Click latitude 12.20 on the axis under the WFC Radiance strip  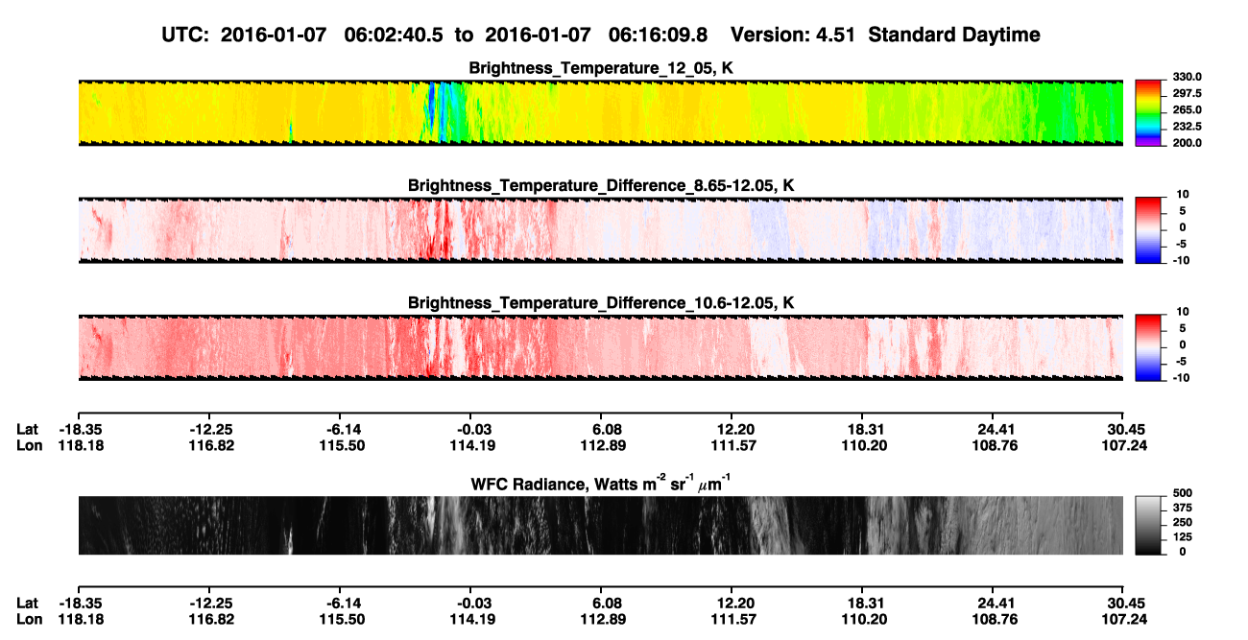tap(733, 604)
